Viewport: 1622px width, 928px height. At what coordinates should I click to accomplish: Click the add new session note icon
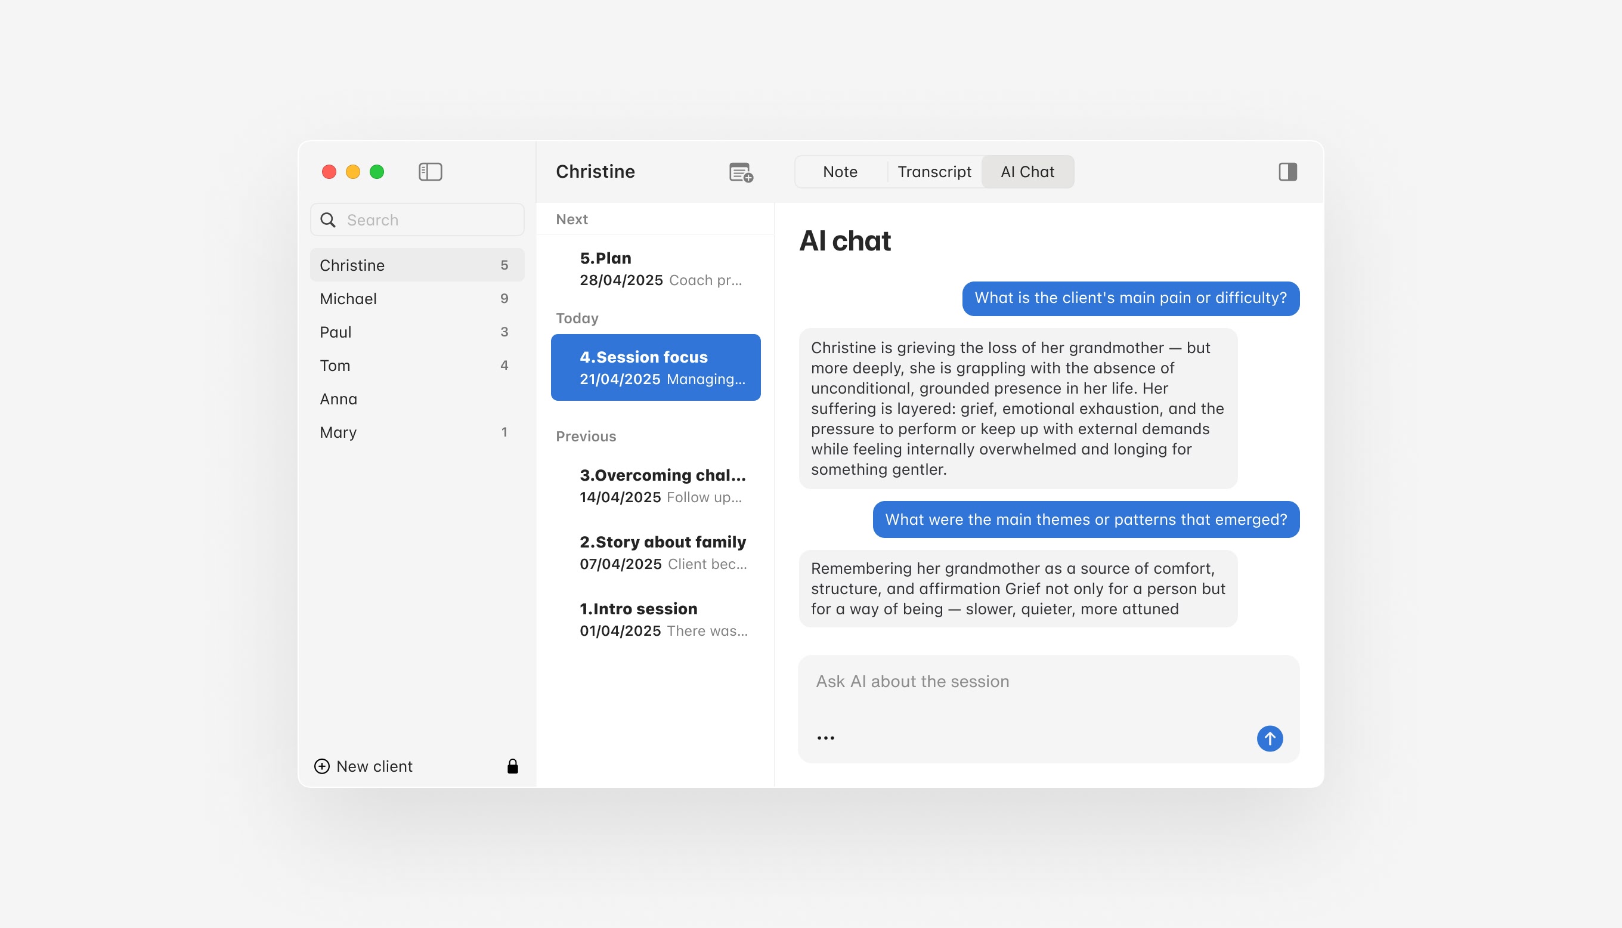point(740,172)
